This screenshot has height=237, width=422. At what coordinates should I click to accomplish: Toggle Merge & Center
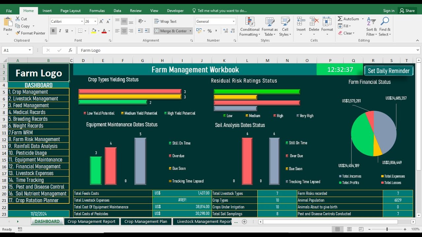coord(171,31)
